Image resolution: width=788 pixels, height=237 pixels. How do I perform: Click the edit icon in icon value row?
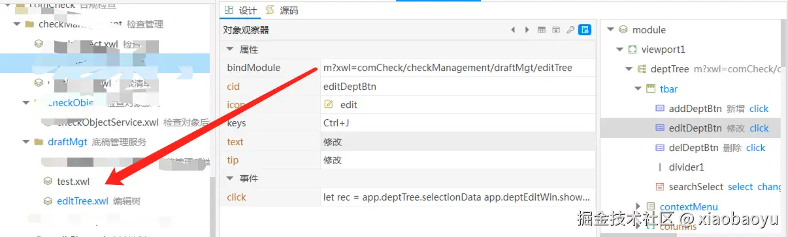pos(329,104)
